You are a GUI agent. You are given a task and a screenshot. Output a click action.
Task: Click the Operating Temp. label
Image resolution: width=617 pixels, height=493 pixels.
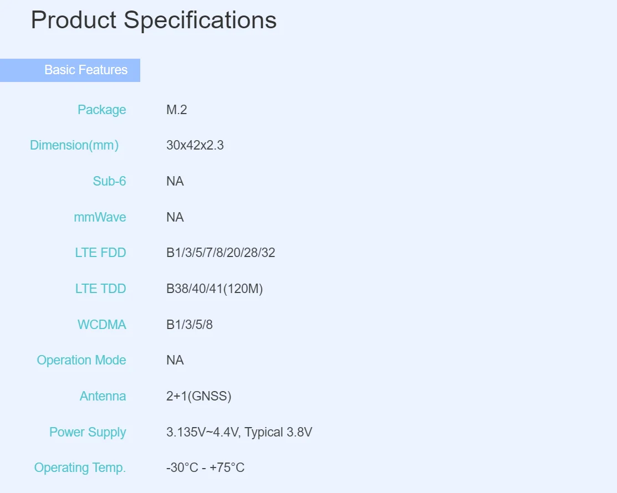pos(80,468)
